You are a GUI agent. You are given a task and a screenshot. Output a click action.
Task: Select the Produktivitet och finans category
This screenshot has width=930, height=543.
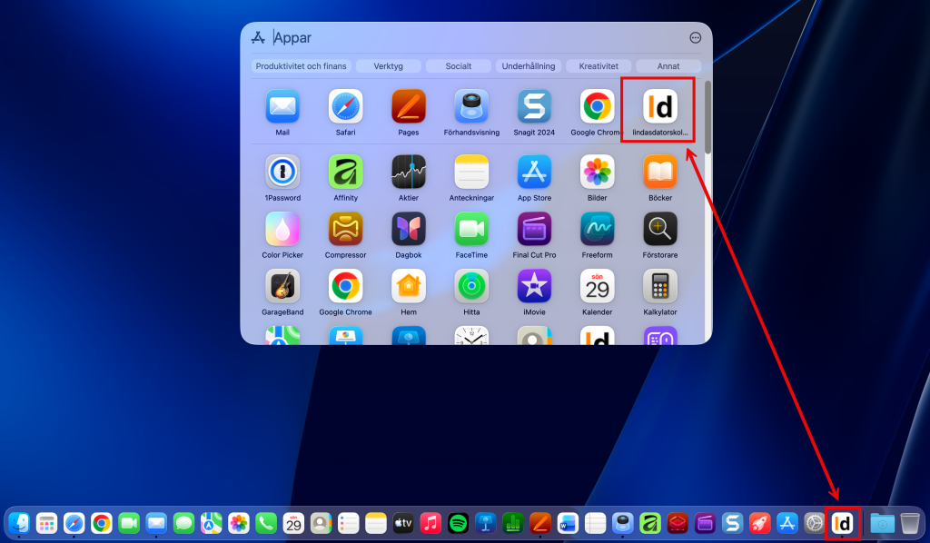pos(301,65)
